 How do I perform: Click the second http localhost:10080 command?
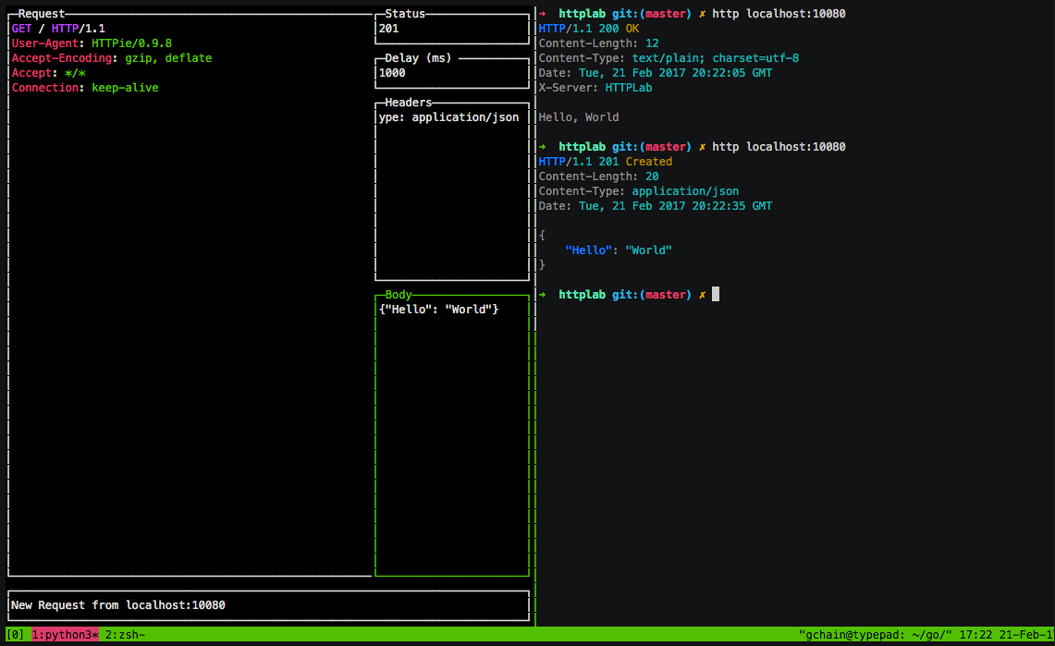(x=779, y=147)
